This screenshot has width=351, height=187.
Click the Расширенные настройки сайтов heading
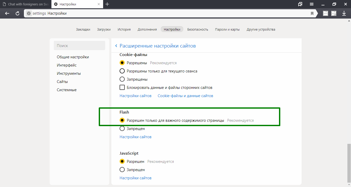coord(158,46)
